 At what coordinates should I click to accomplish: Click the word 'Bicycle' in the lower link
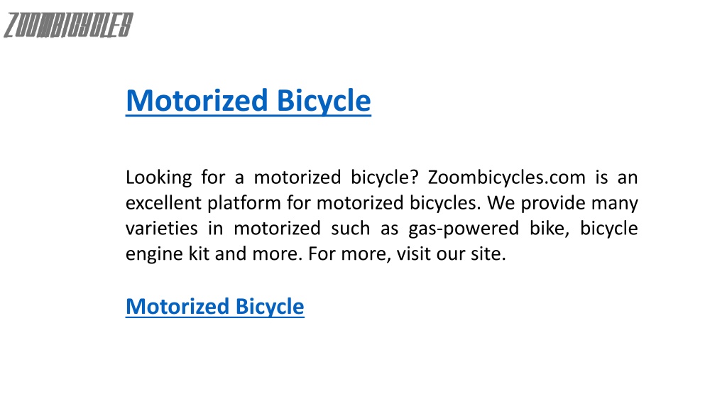(270, 308)
